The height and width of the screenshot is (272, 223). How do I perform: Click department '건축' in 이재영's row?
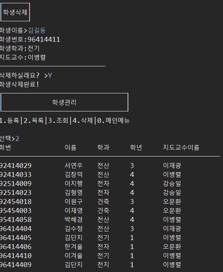[103, 211]
